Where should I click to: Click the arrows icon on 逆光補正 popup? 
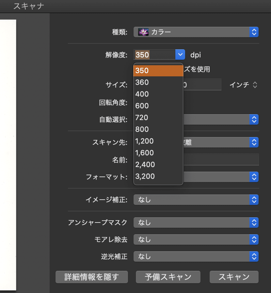(254, 256)
